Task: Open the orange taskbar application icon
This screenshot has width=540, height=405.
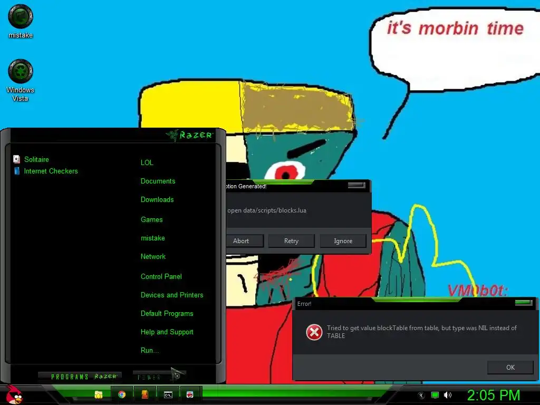Action: (x=144, y=394)
